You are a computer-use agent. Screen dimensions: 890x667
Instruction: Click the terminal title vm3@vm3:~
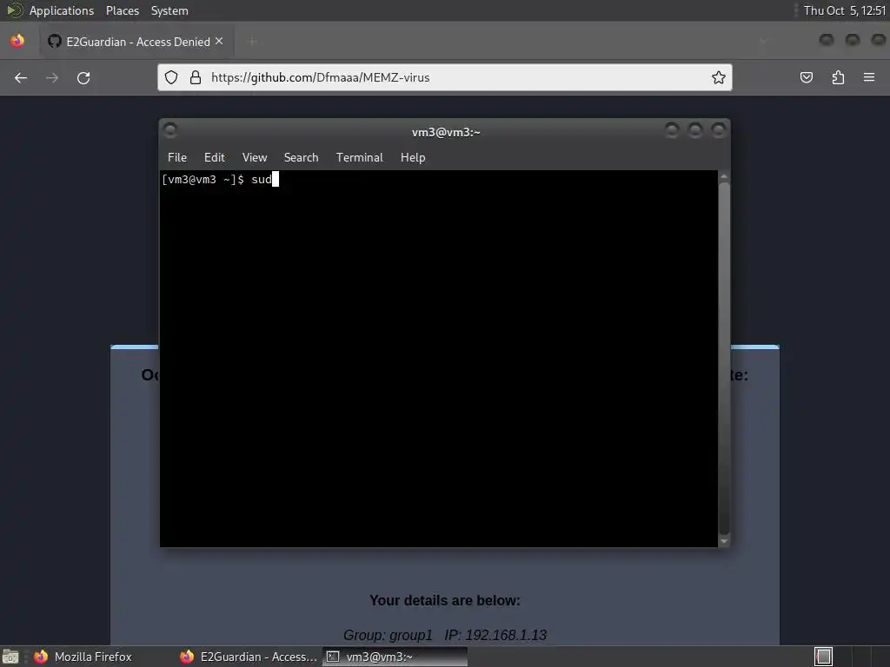446,132
